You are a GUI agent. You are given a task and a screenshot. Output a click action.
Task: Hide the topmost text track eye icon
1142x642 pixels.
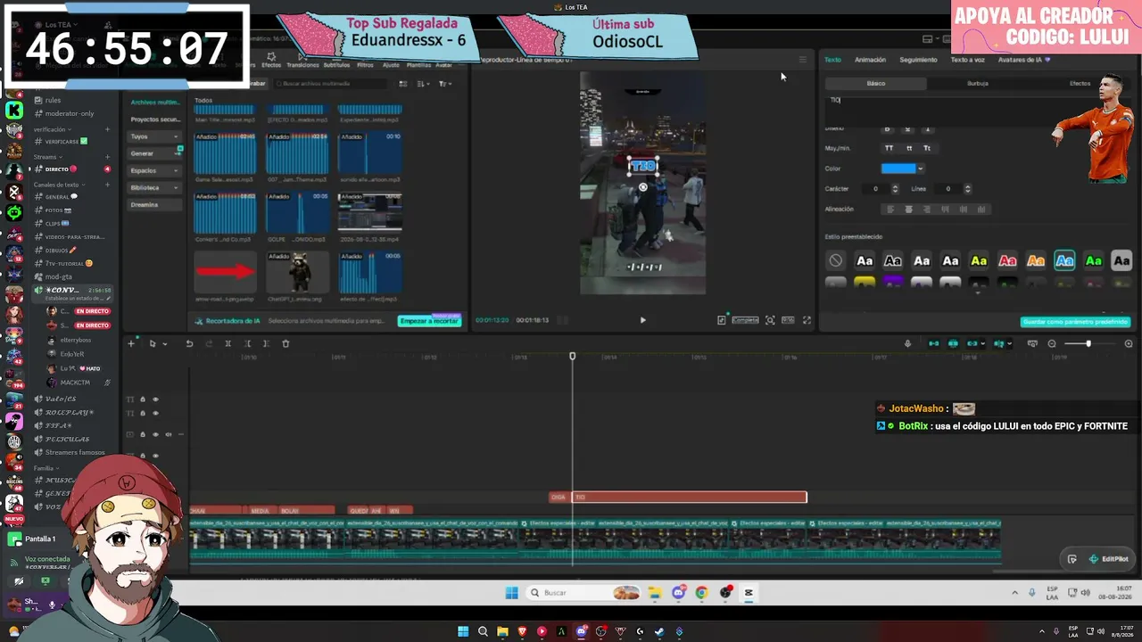coord(155,399)
